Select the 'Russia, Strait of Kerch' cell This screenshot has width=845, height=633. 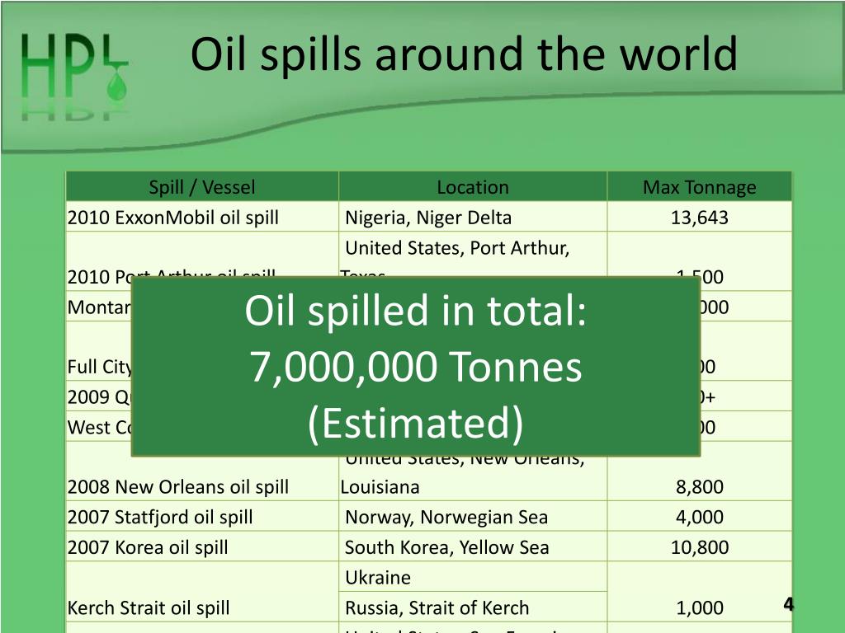click(473, 607)
